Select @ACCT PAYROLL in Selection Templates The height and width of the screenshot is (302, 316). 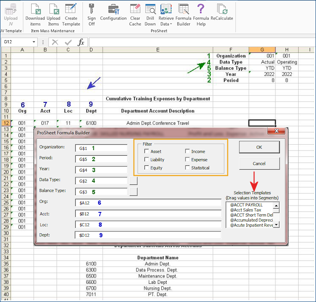[247, 205]
